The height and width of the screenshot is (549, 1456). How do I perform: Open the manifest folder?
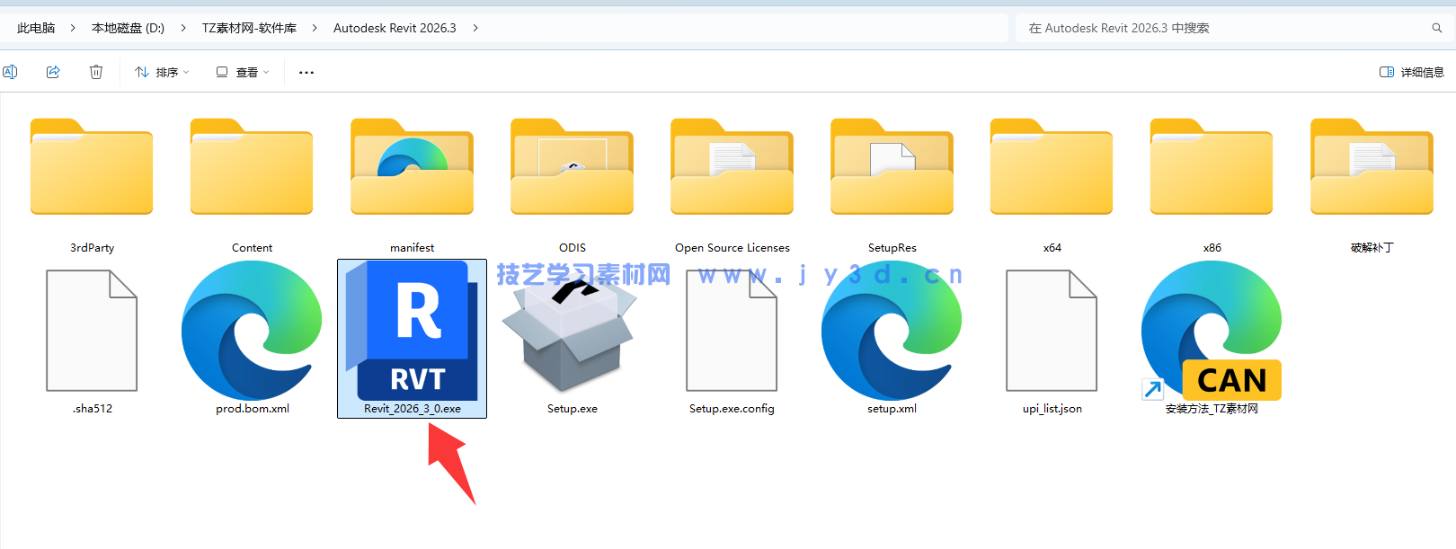click(x=412, y=167)
